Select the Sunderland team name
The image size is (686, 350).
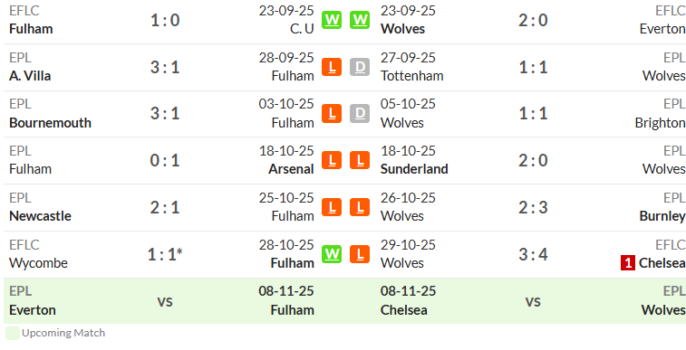coord(414,169)
